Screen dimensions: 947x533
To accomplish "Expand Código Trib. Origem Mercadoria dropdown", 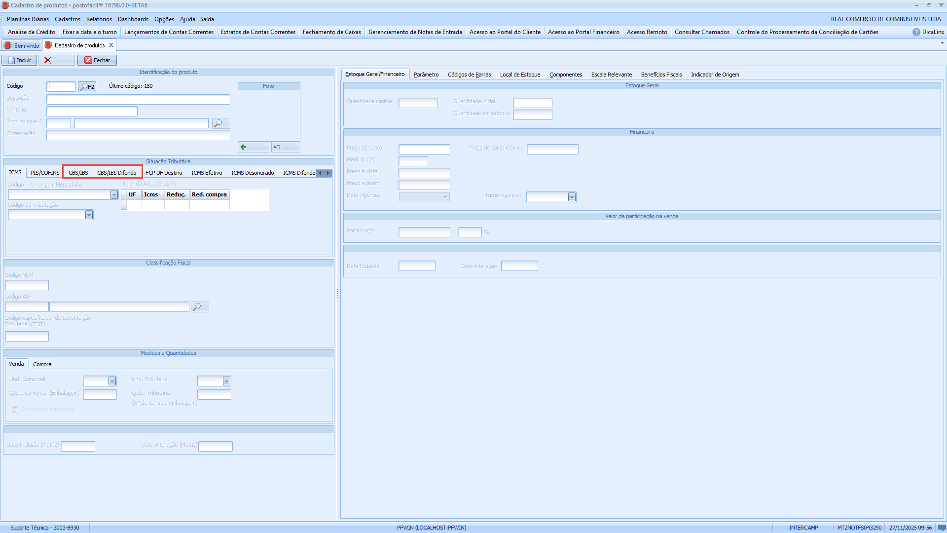I will click(114, 194).
